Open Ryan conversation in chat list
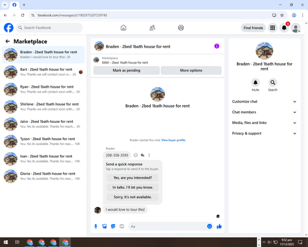308x247 pixels. point(43,90)
